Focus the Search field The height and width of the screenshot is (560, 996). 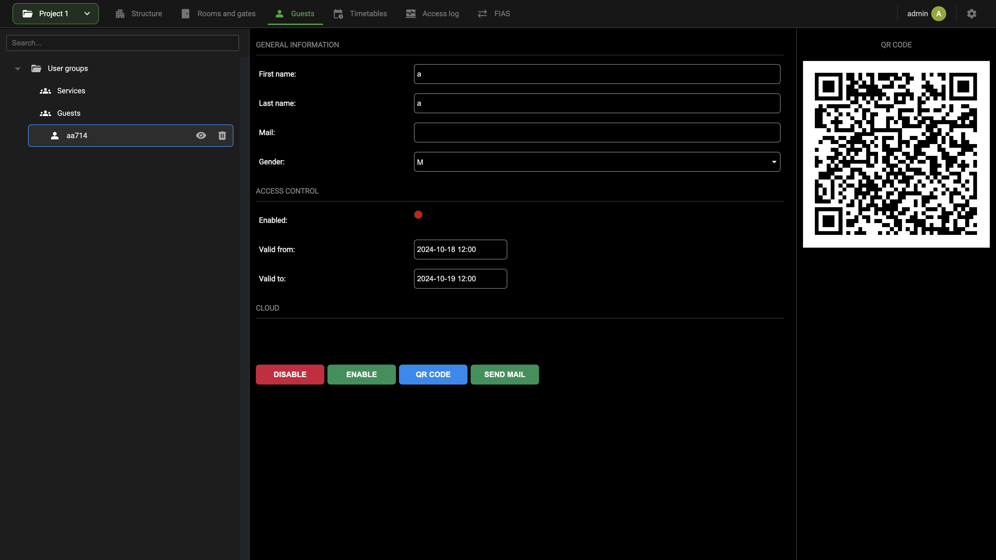(123, 43)
